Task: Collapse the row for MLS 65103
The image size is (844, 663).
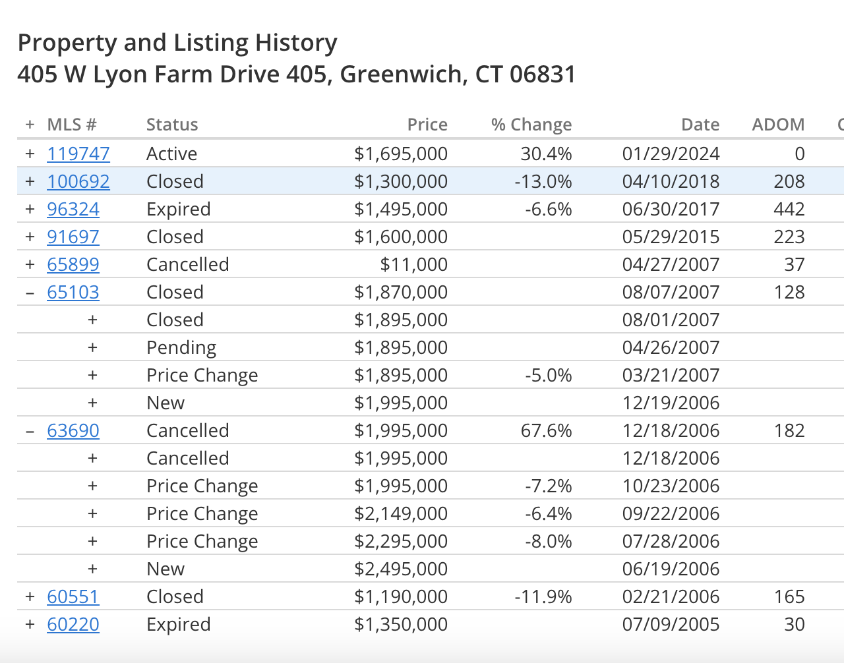Action: click(30, 292)
